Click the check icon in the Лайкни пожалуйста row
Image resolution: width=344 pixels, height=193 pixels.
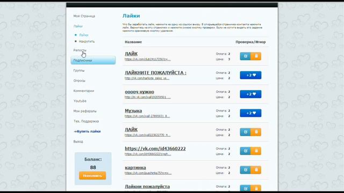click(245, 188)
